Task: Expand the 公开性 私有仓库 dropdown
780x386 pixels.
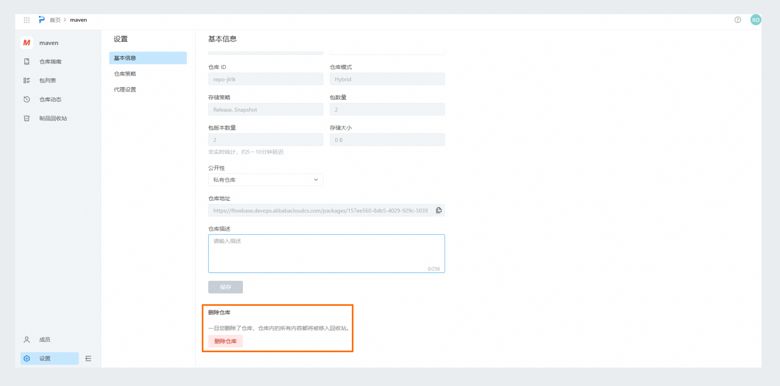Action: [266, 180]
